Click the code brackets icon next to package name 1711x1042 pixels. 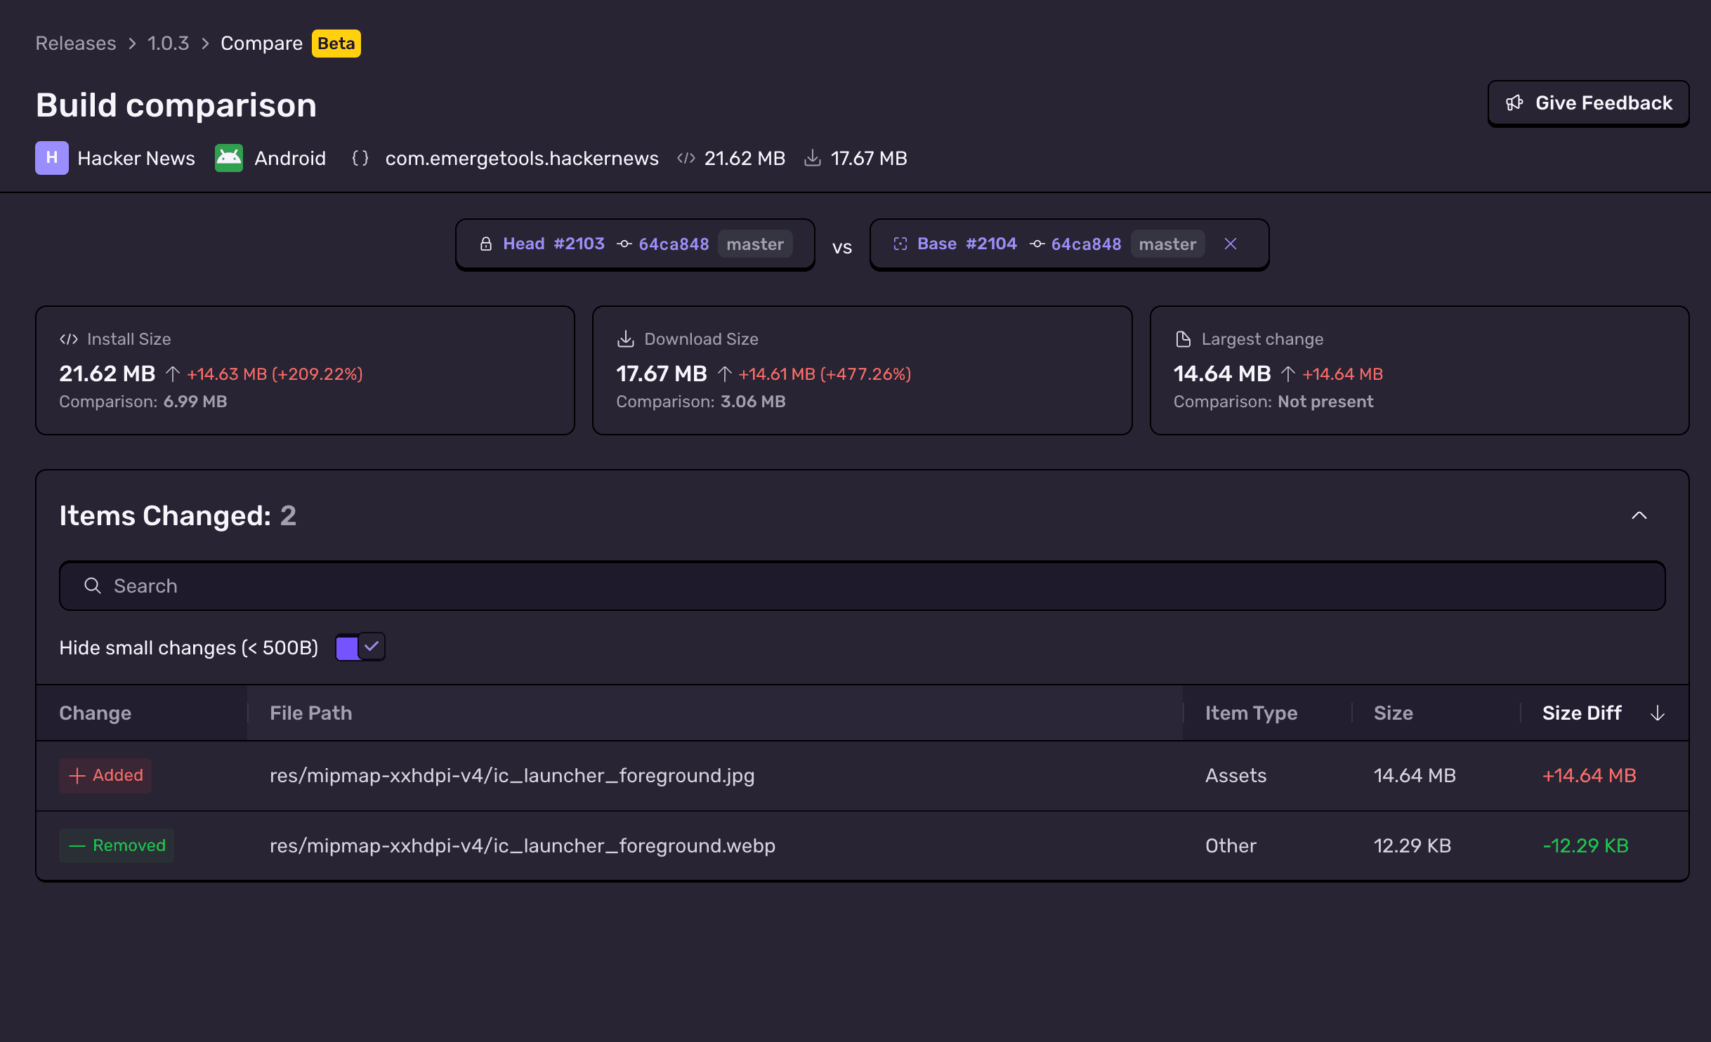pos(360,158)
